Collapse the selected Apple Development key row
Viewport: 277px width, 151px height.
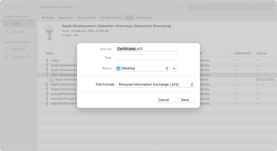click(43, 75)
